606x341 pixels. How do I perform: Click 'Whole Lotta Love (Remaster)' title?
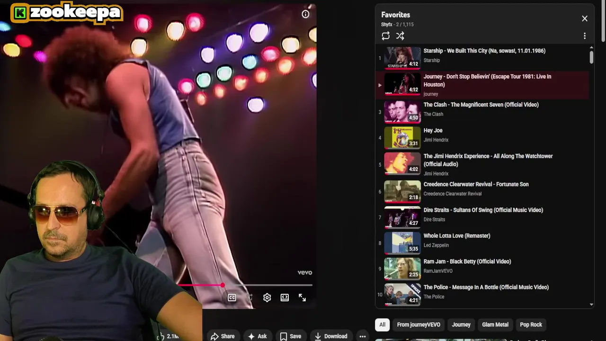pyautogui.click(x=457, y=235)
